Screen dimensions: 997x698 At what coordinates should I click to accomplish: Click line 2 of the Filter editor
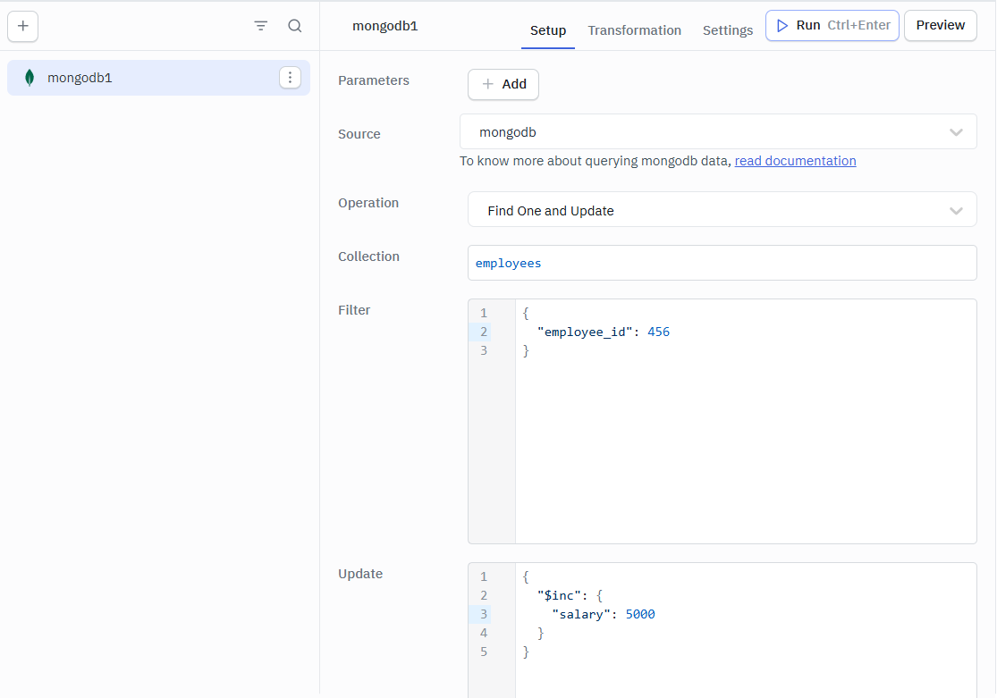coord(626,332)
